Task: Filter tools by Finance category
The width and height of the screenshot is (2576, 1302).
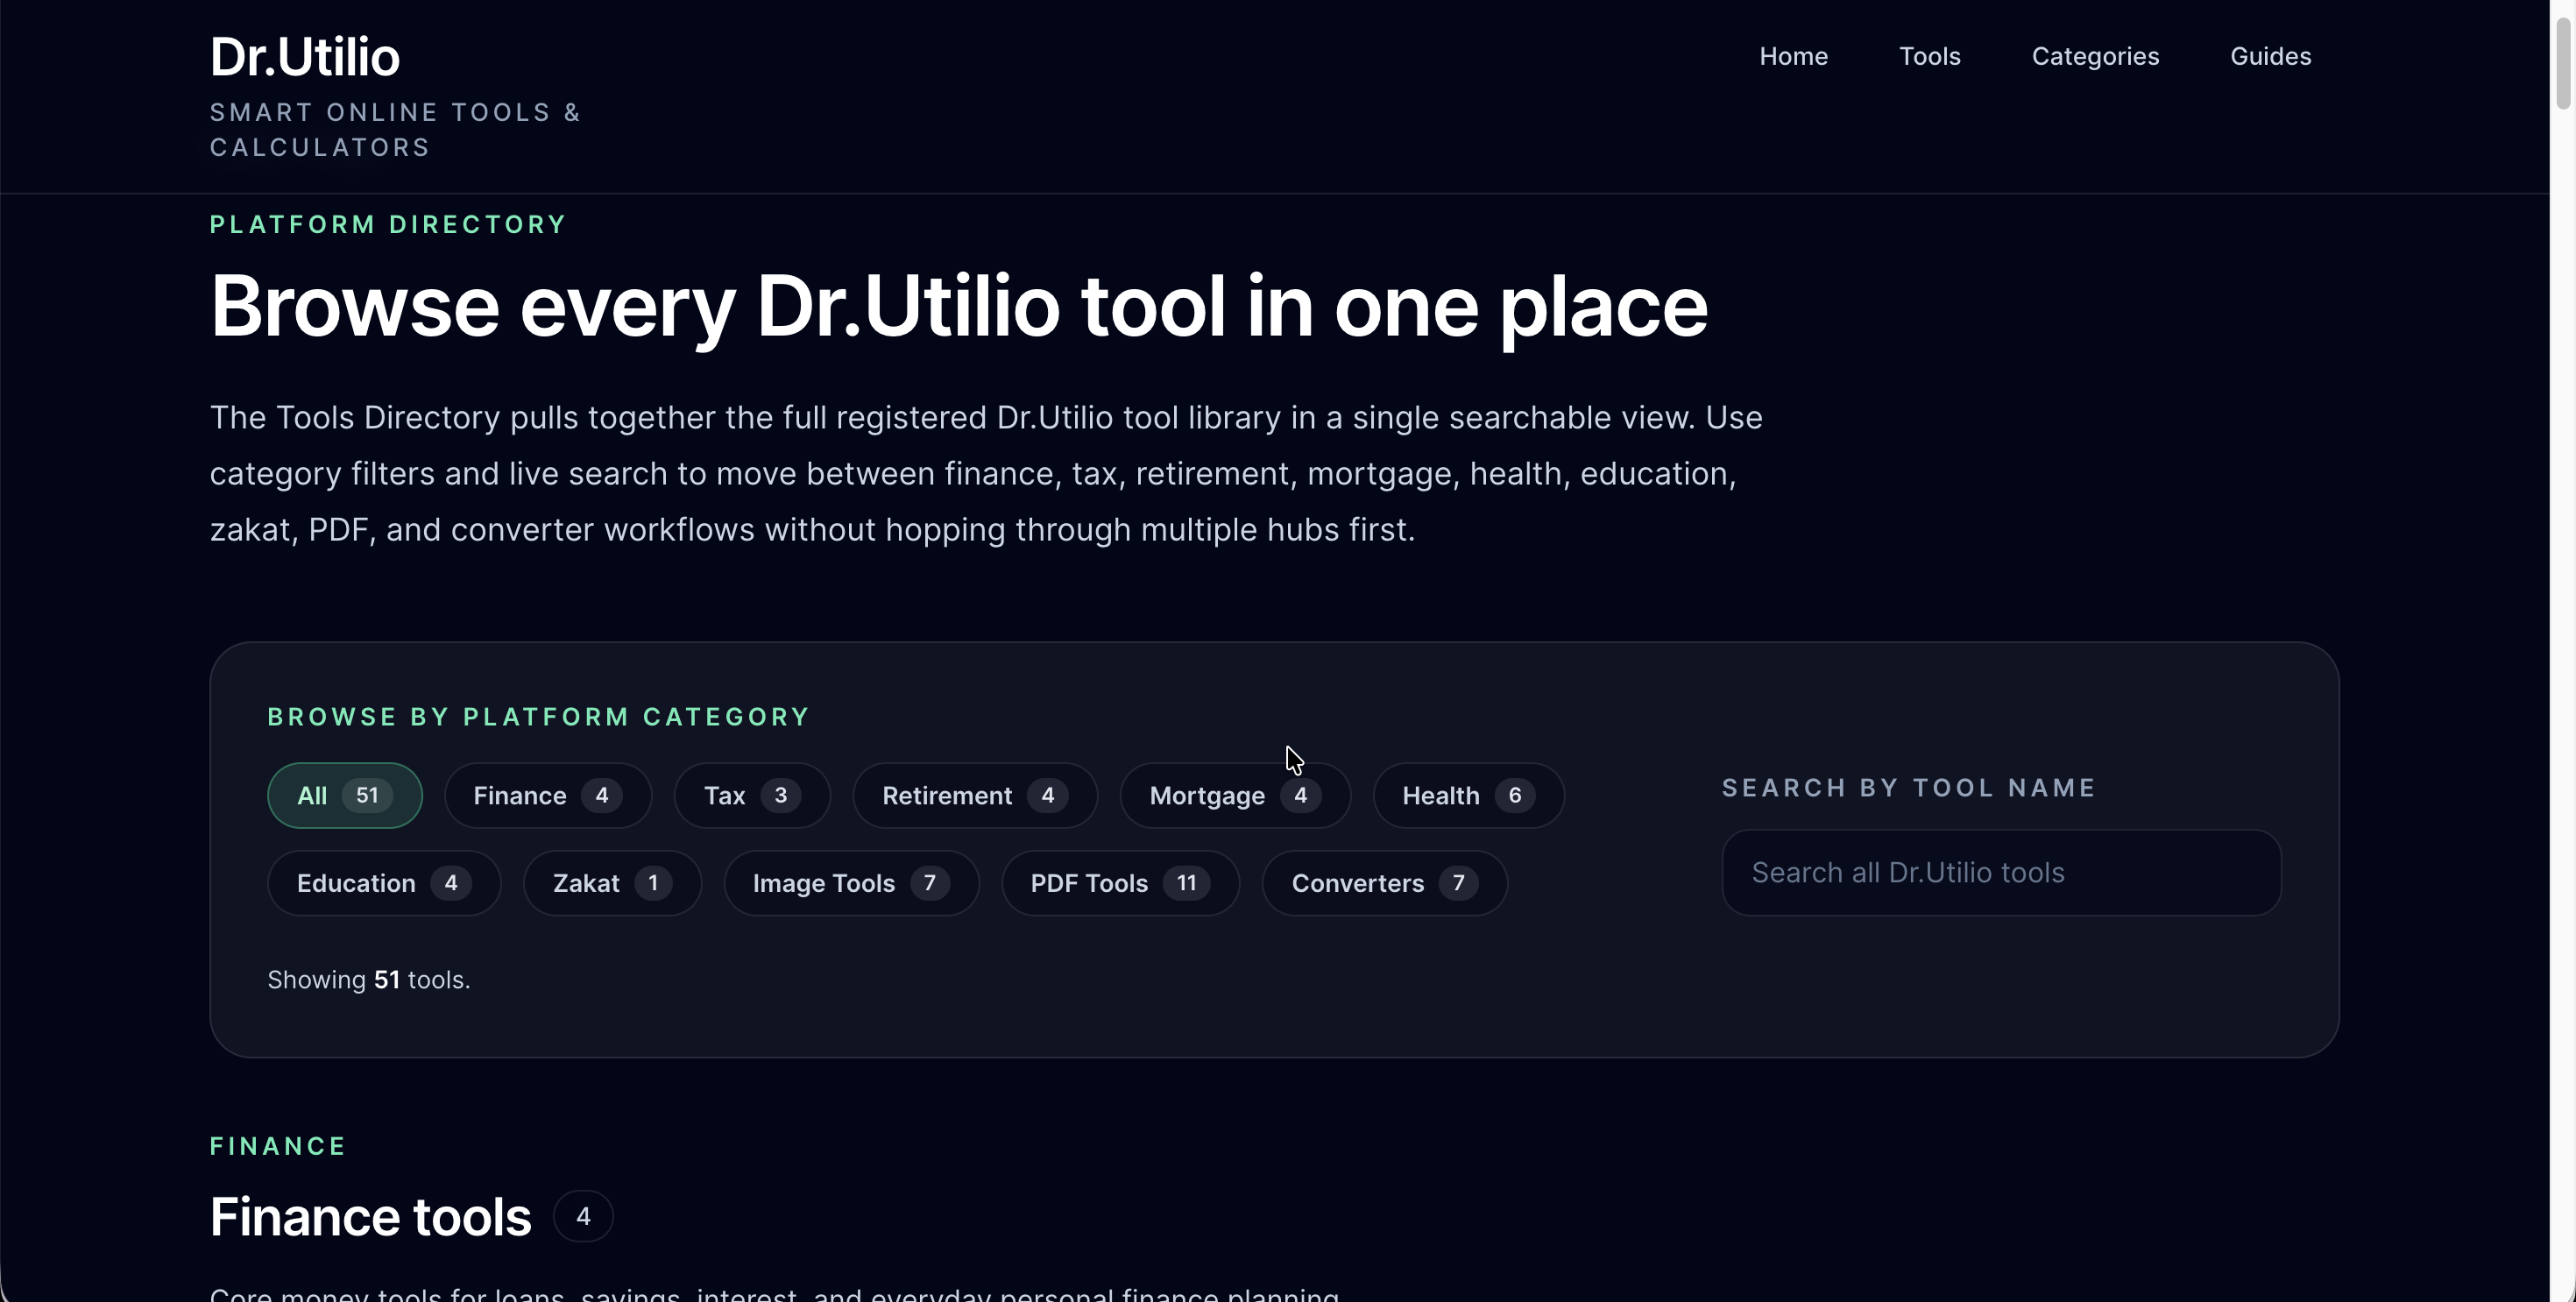Action: click(x=547, y=795)
